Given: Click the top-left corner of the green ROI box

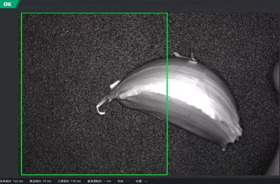Looking at the screenshot, I should coord(22,14).
